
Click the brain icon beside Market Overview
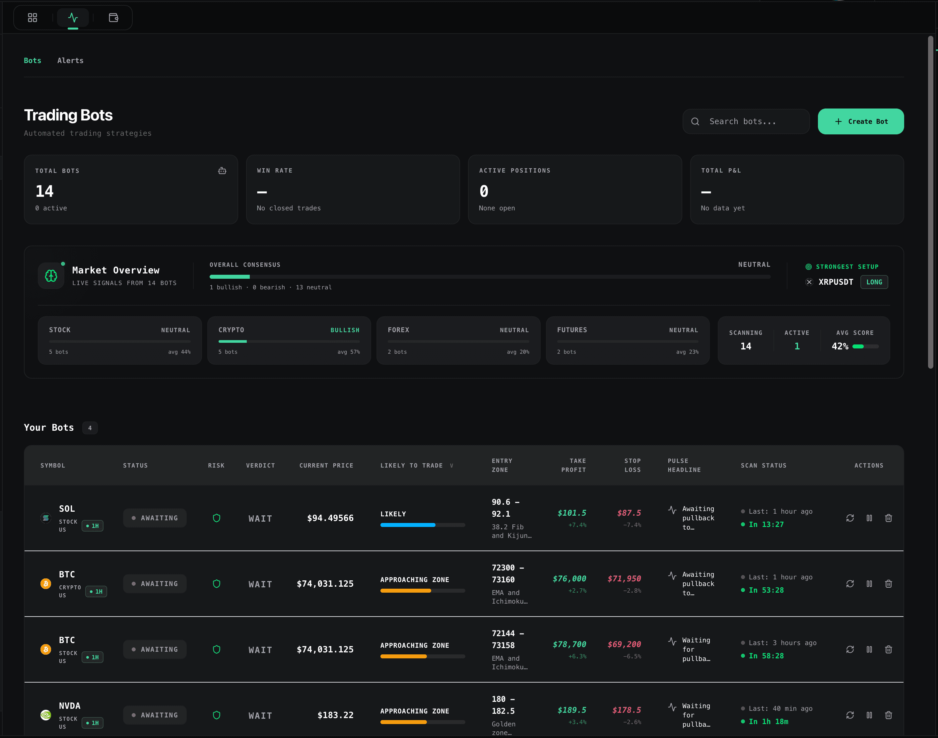pos(50,276)
